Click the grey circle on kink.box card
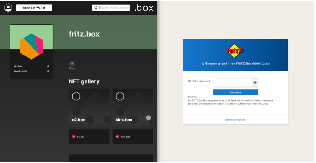This screenshot has height=163, width=316. [148, 118]
